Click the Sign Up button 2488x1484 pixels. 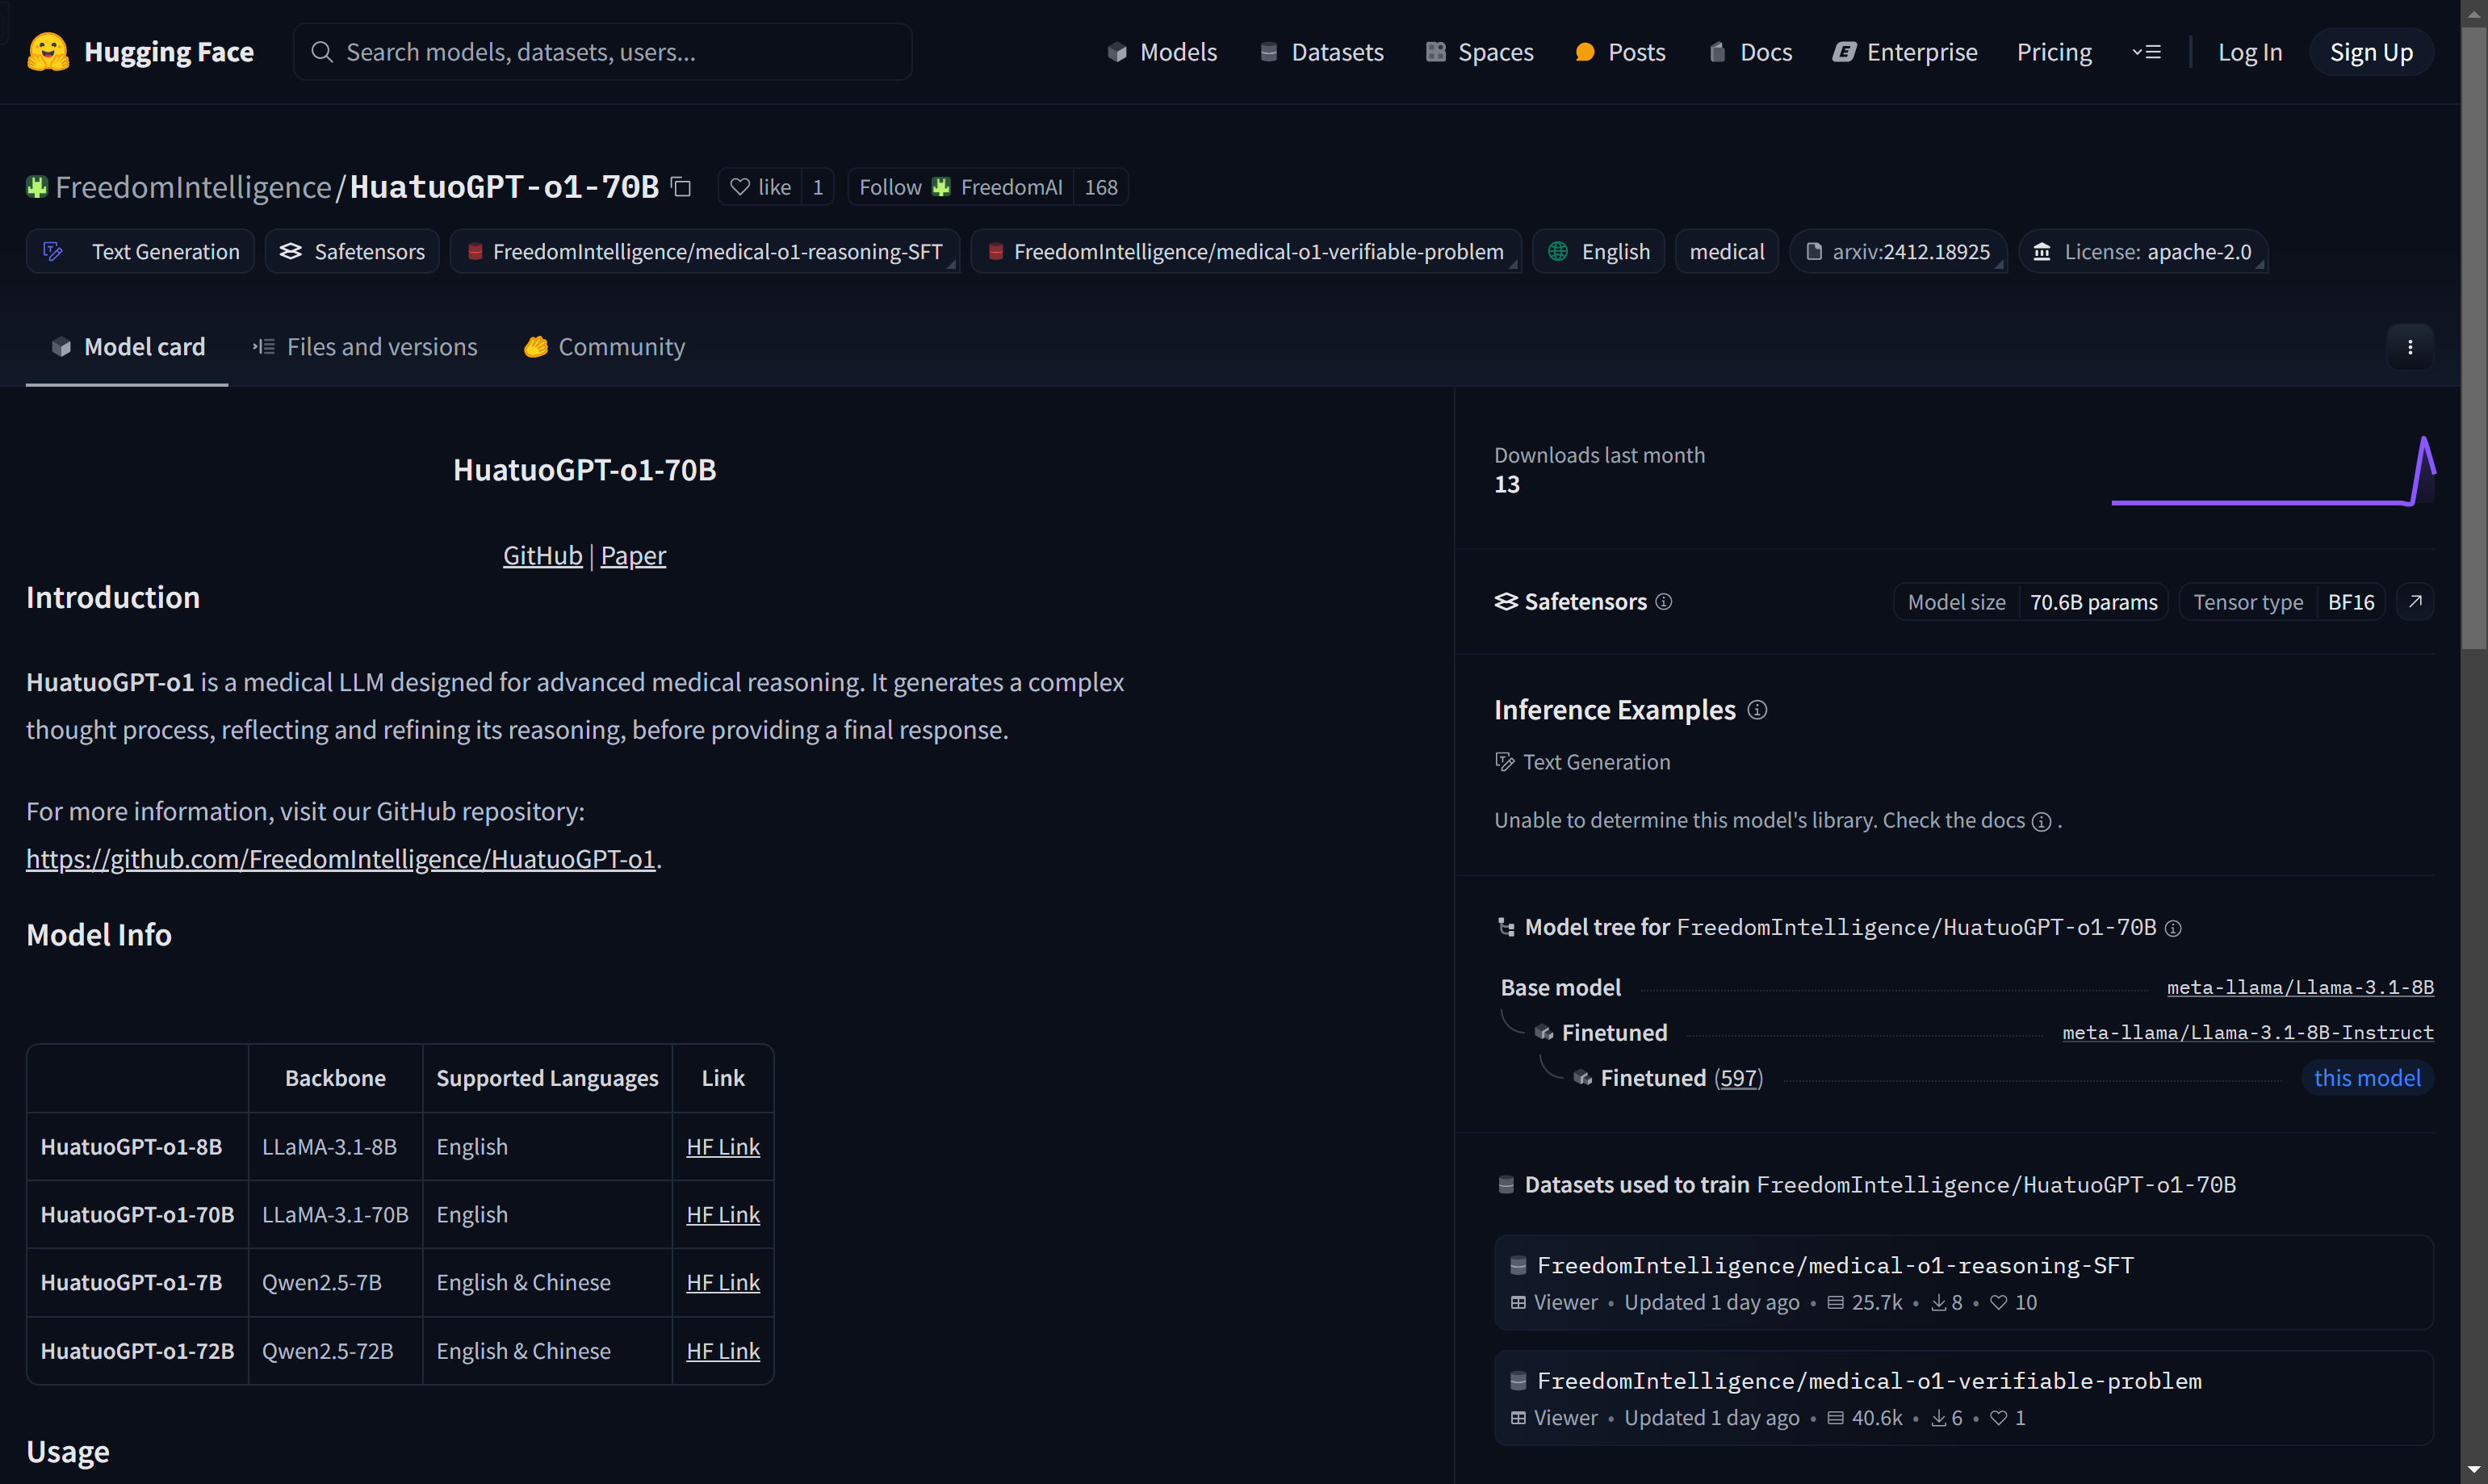pos(2371,52)
